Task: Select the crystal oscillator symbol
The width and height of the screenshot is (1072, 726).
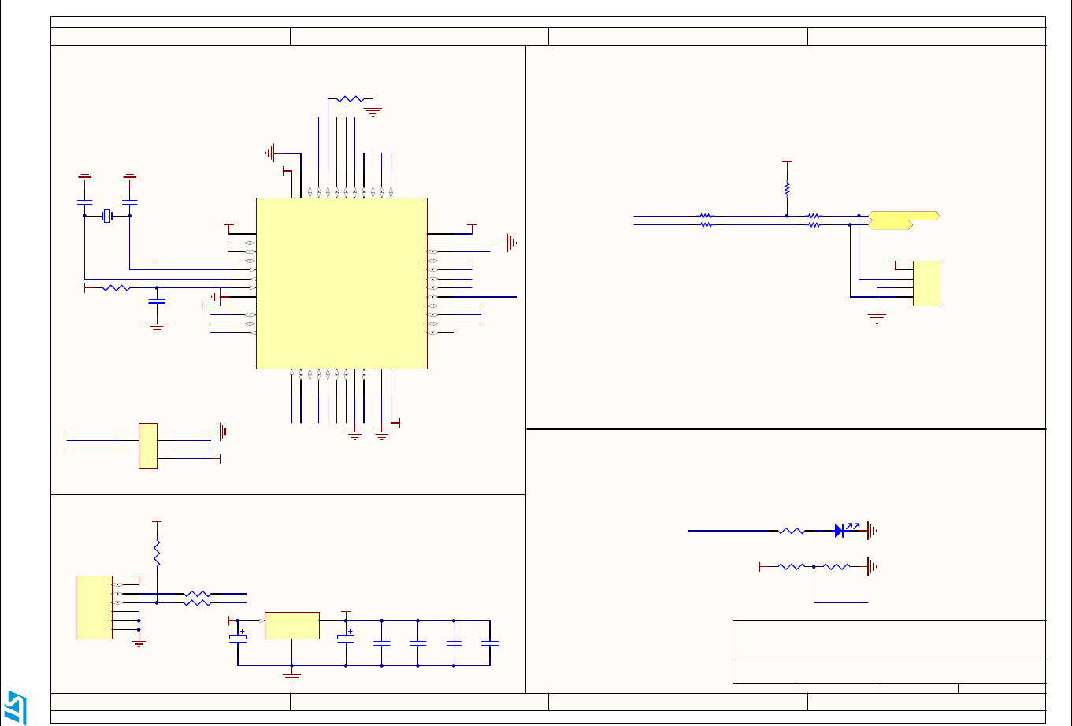Action: 107,215
